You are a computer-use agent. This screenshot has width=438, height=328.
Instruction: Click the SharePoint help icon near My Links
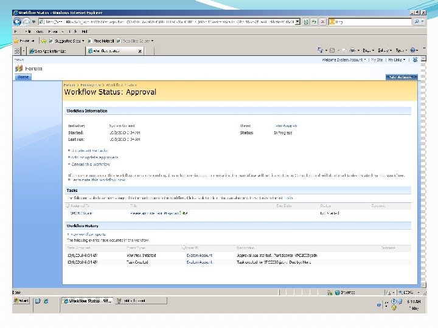pyautogui.click(x=415, y=60)
